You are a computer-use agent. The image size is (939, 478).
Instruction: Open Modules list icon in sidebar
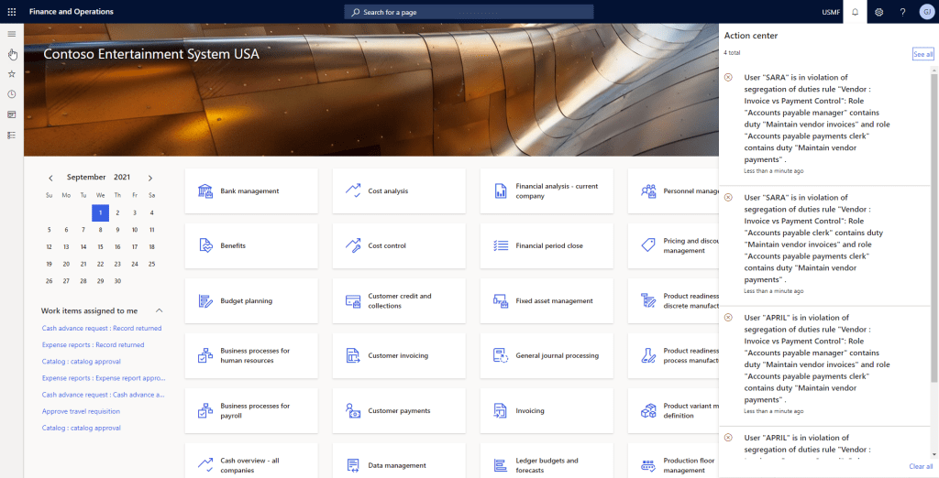[12, 135]
